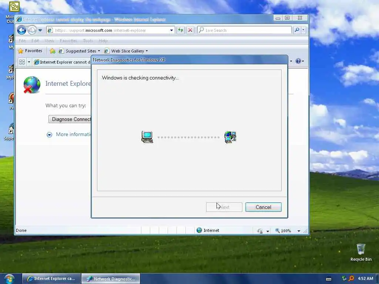Open the Edit menu
Screen dimensions: 379x284
point(35,41)
